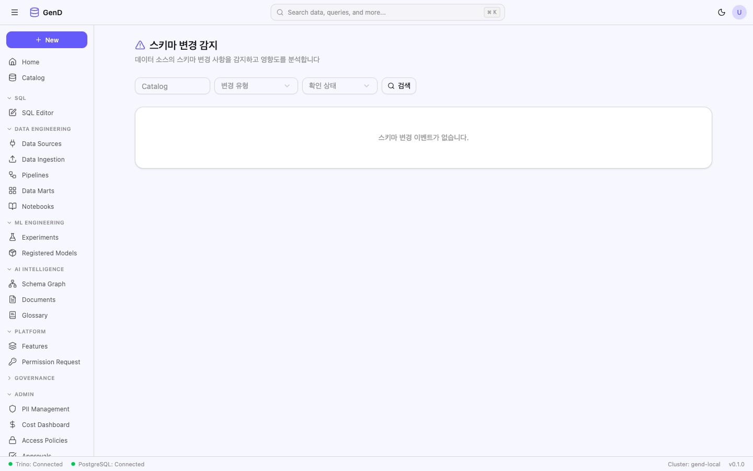The width and height of the screenshot is (753, 471).
Task: Open Experiments via its flask icon
Action: [13, 238]
